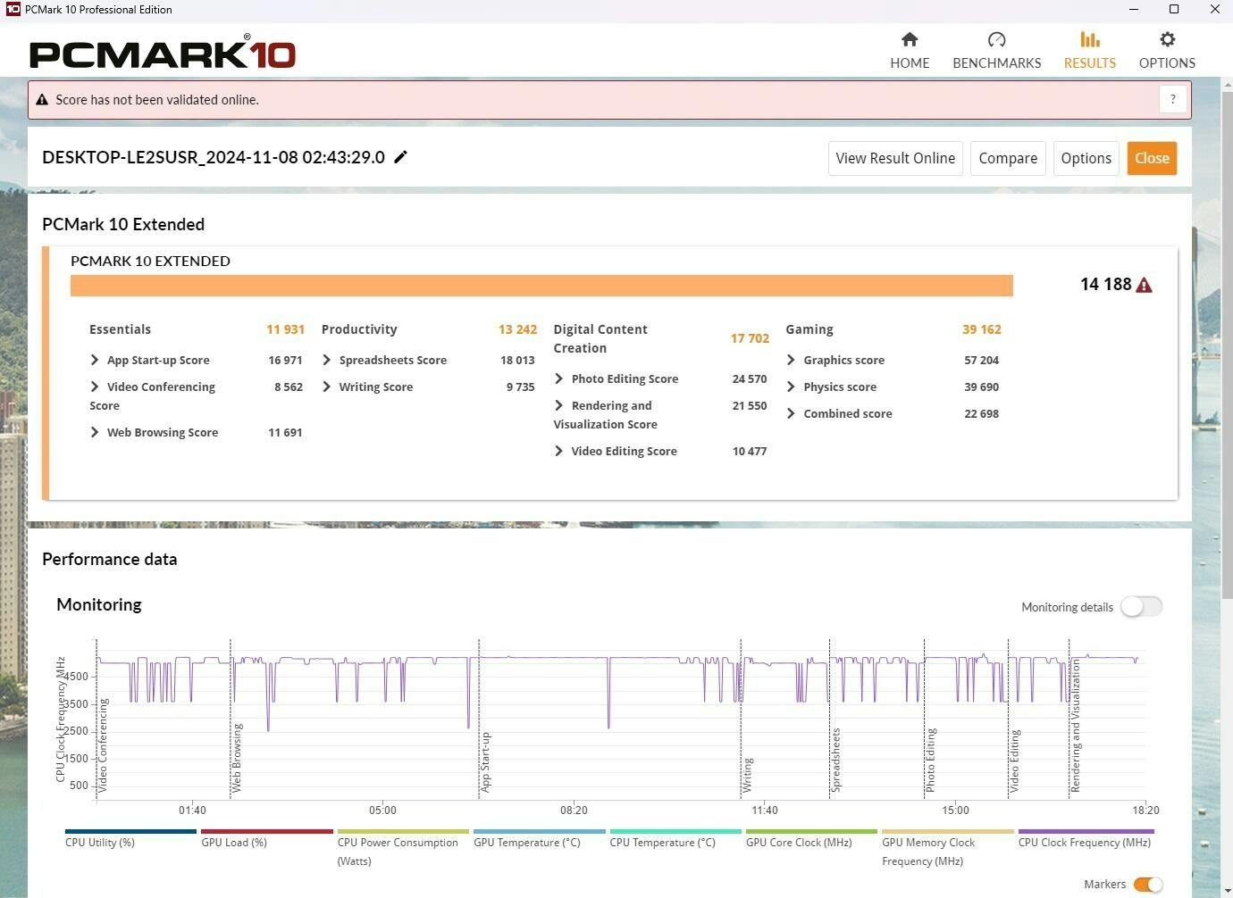The width and height of the screenshot is (1233, 898).
Task: Minimize the PCMark 10 window
Action: [x=1134, y=9]
